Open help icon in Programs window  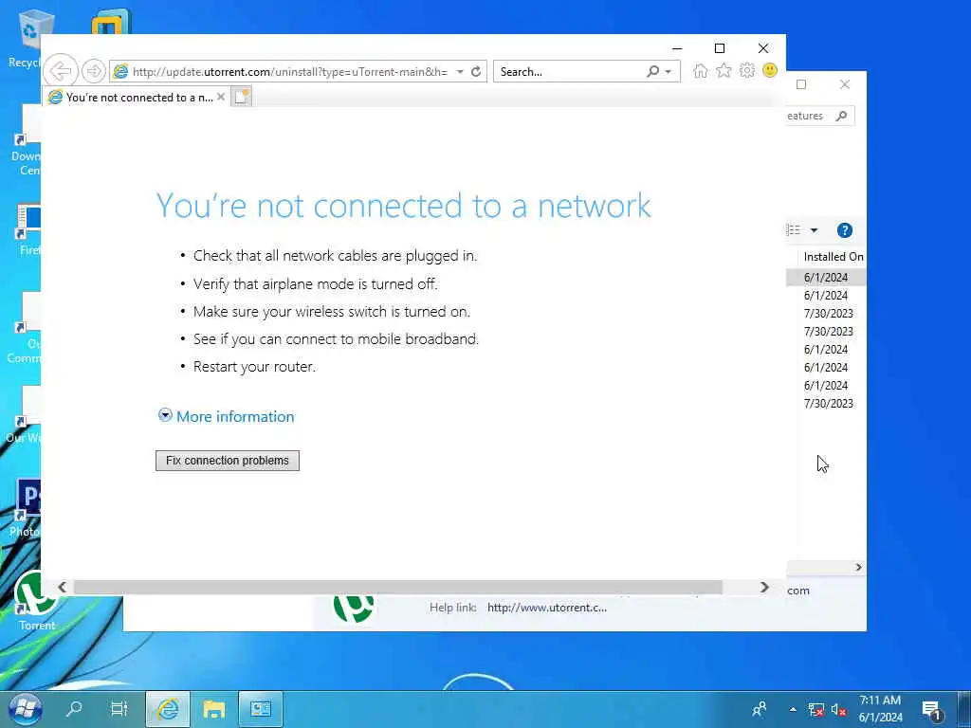(845, 230)
